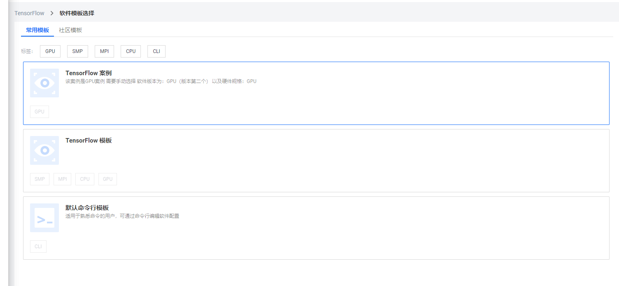Click CPU tag in TensorFlow 模板 card
The image size is (619, 286).
click(85, 179)
